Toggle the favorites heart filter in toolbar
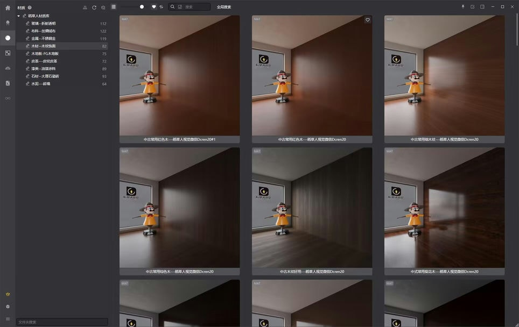 pos(153,7)
